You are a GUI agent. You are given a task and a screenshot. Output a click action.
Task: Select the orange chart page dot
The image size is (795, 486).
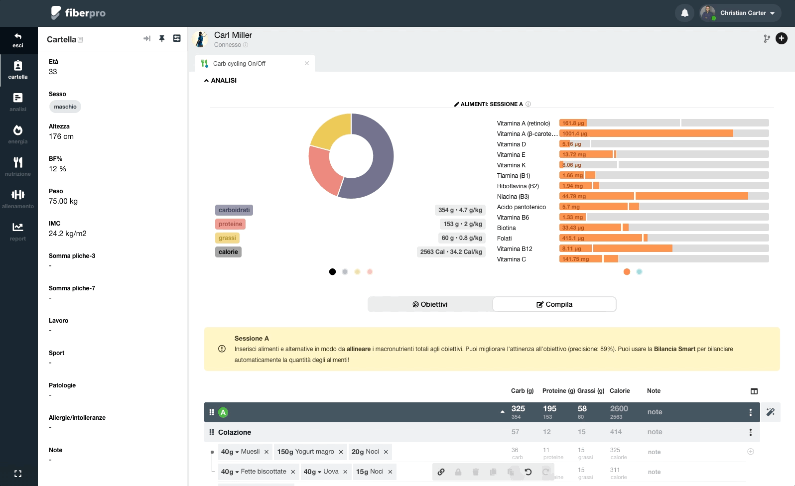627,272
